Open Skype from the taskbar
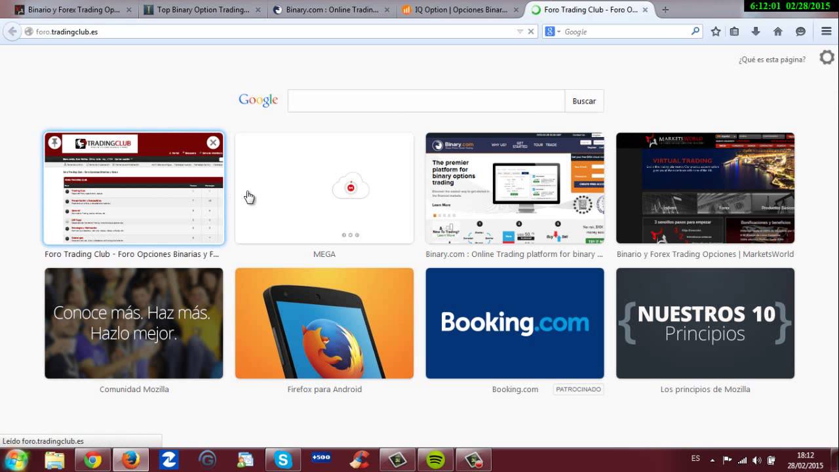 [x=283, y=460]
